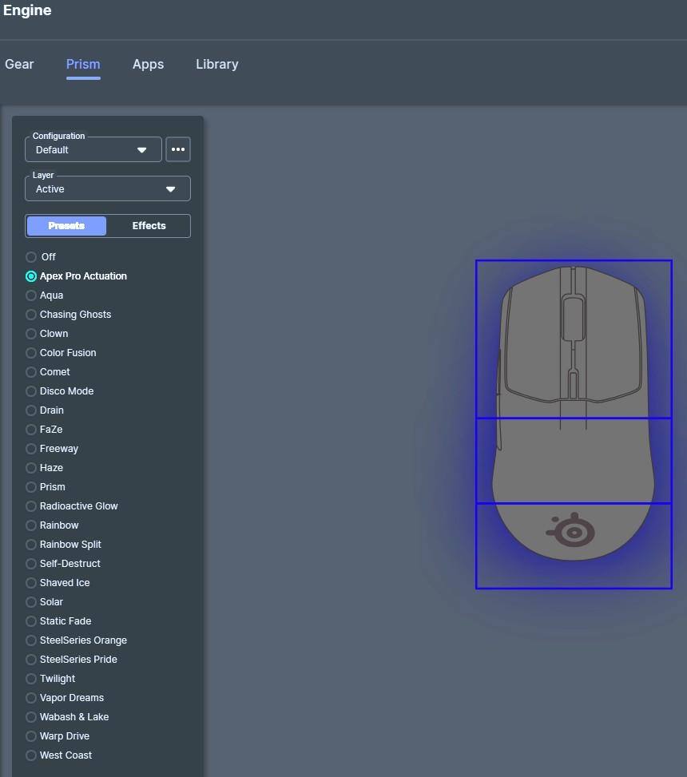Open the Layer dropdown set to Active
Image resolution: width=687 pixels, height=777 pixels.
(x=108, y=189)
